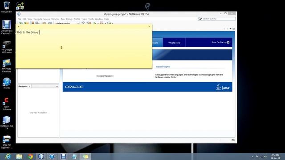
Task: Close the Navigator panel tab
Action: 30,86
